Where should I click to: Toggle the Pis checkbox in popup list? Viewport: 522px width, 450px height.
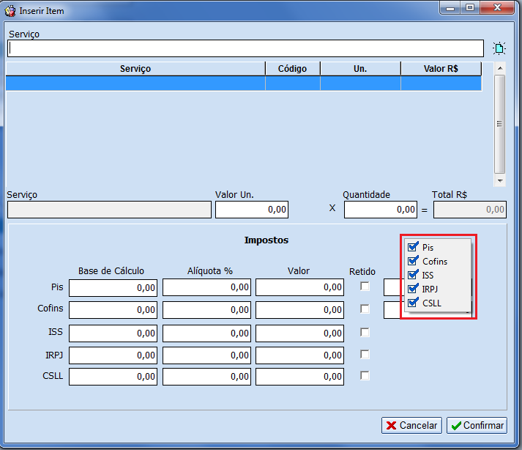coord(413,247)
